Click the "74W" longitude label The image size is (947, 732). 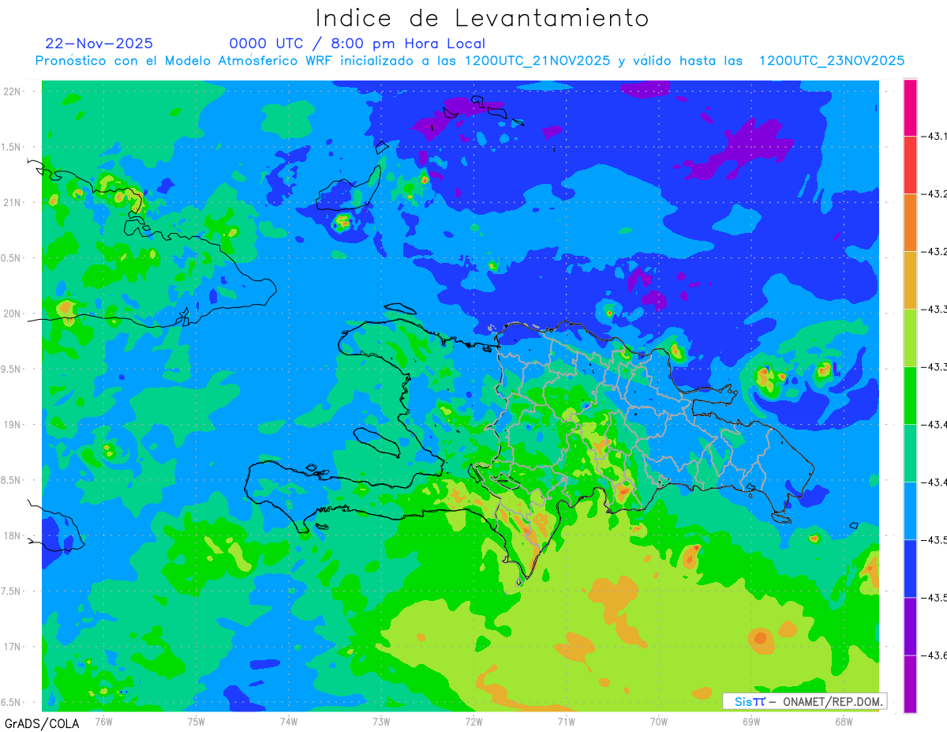click(x=289, y=721)
